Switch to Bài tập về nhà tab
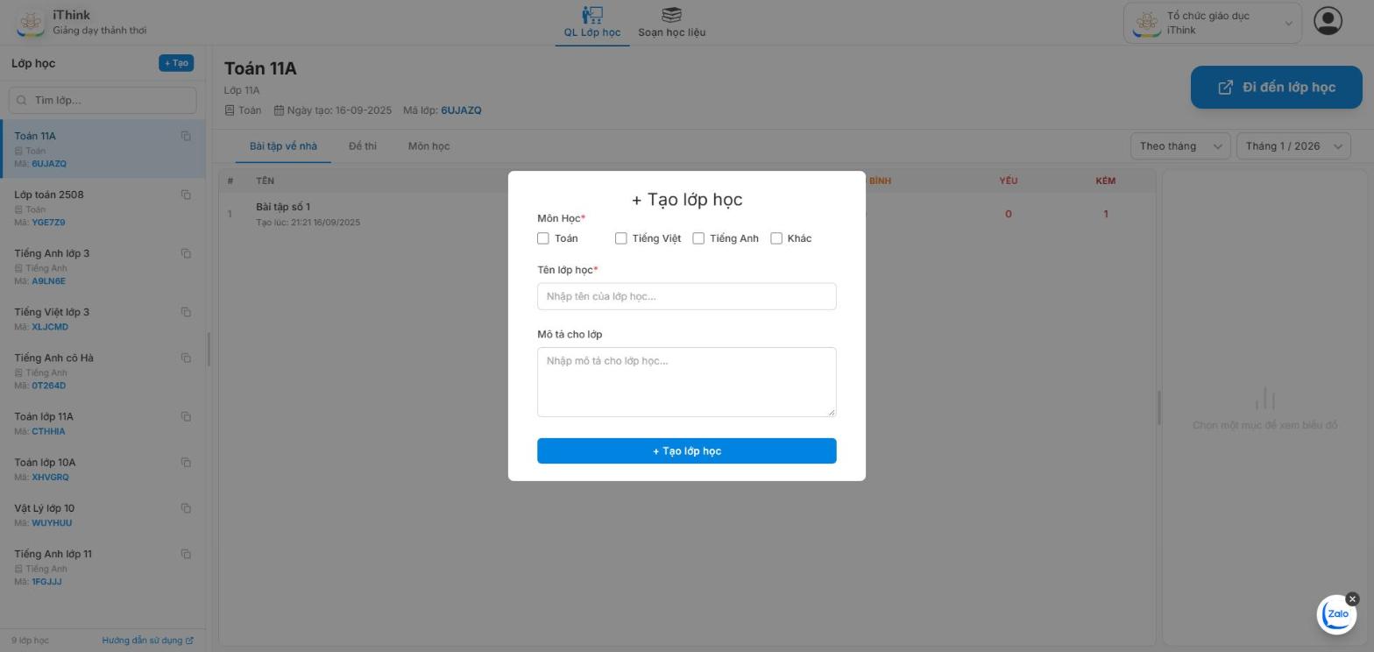Image resolution: width=1374 pixels, height=652 pixels. (283, 146)
